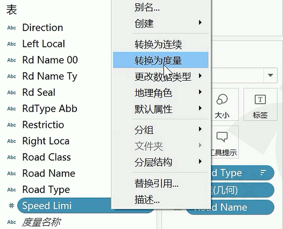Select the 度量名称 field
Image resolution: width=283 pixels, height=229 pixels.
point(41,222)
